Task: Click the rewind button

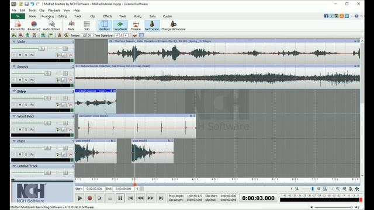Action: click(140, 198)
